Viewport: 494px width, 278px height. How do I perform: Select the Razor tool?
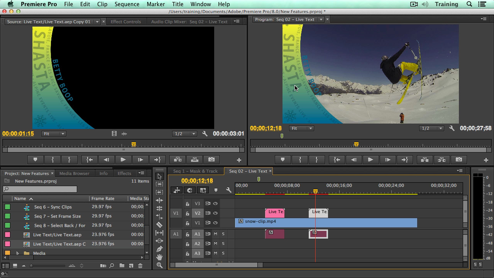159,225
